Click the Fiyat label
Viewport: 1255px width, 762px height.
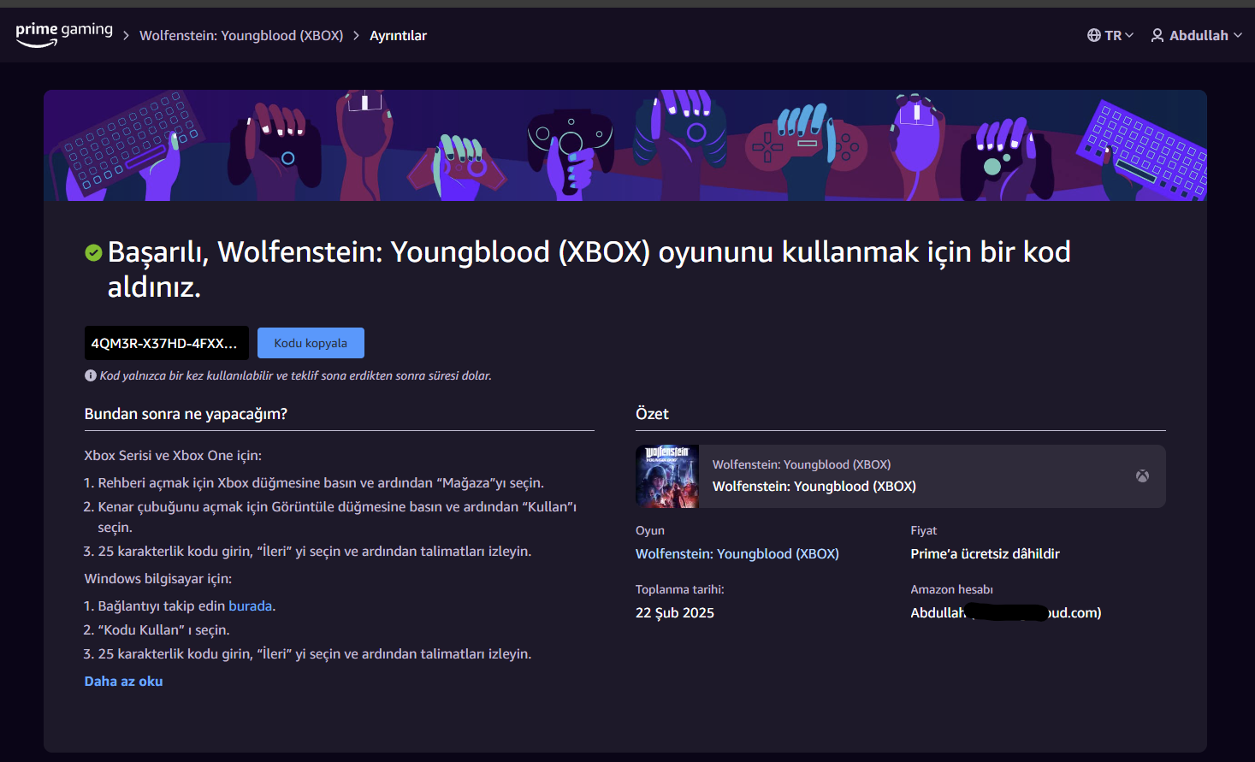[x=924, y=530]
